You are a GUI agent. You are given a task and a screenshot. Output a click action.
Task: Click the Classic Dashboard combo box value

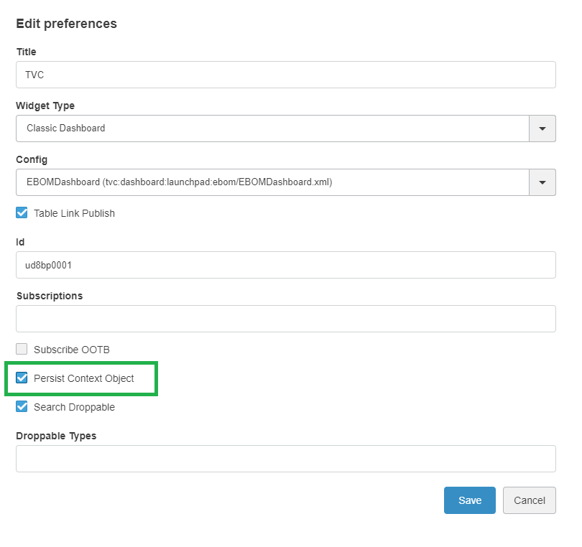[273, 128]
